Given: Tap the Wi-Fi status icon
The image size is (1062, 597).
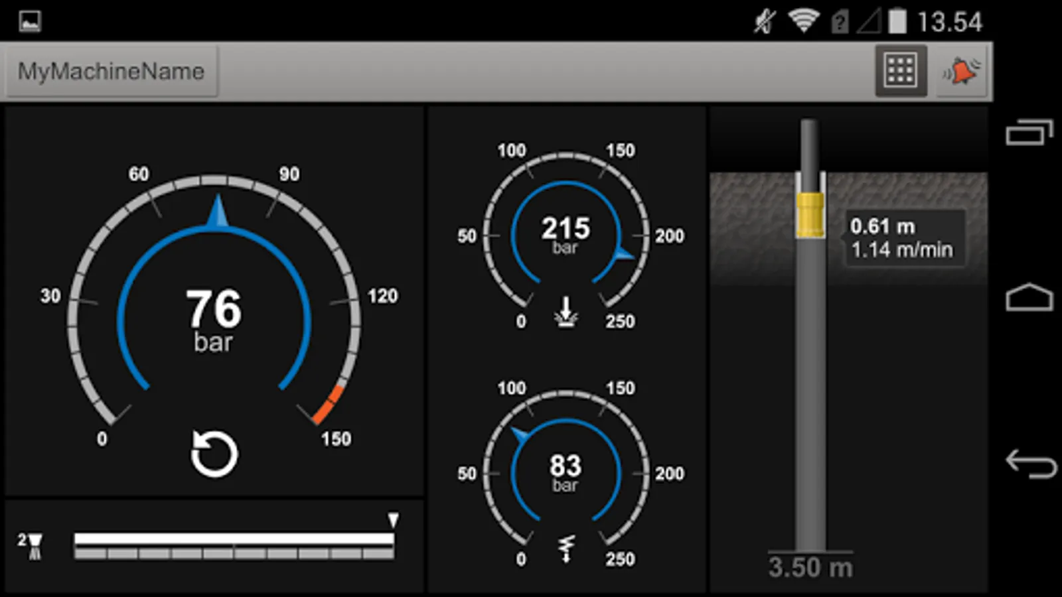Looking at the screenshot, I should click(803, 21).
